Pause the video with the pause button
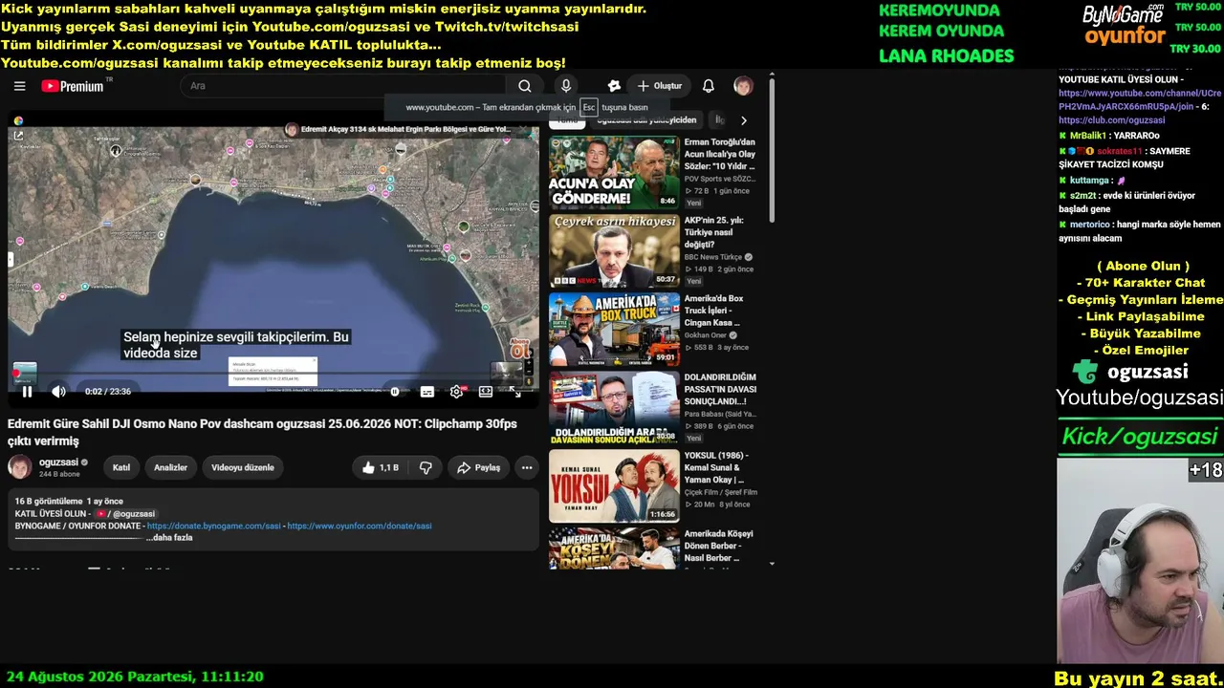The height and width of the screenshot is (688, 1224). [x=27, y=391]
